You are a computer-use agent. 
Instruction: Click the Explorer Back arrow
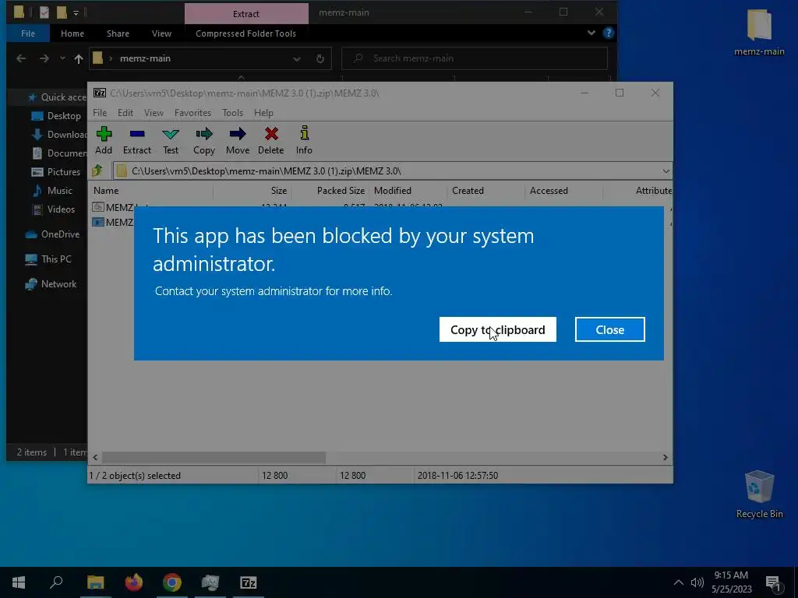click(x=21, y=58)
